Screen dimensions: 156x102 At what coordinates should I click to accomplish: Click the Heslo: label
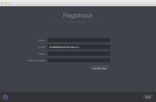point(42,54)
